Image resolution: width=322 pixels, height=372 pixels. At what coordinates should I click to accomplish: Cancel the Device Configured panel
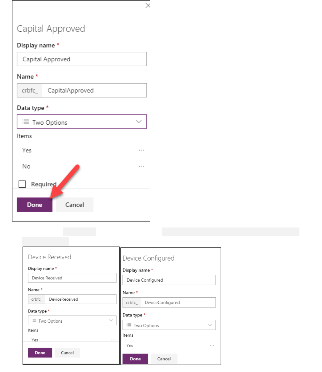pyautogui.click(x=164, y=359)
